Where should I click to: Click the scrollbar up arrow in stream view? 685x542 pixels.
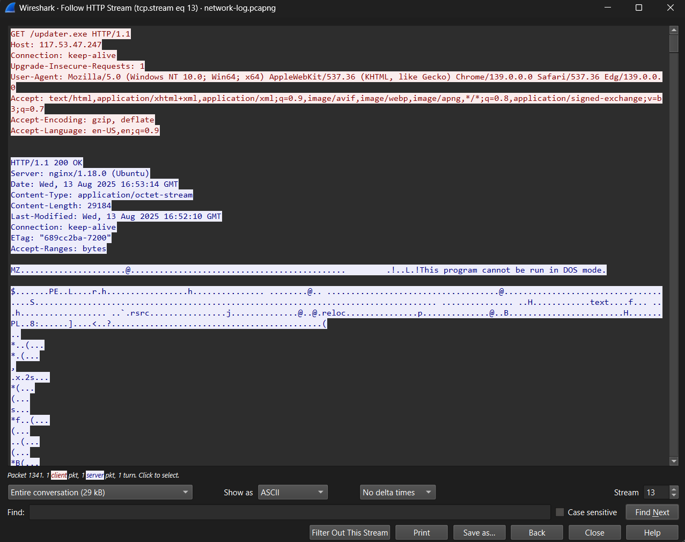click(674, 30)
